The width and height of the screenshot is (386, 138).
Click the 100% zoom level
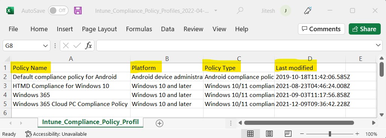point(371,134)
